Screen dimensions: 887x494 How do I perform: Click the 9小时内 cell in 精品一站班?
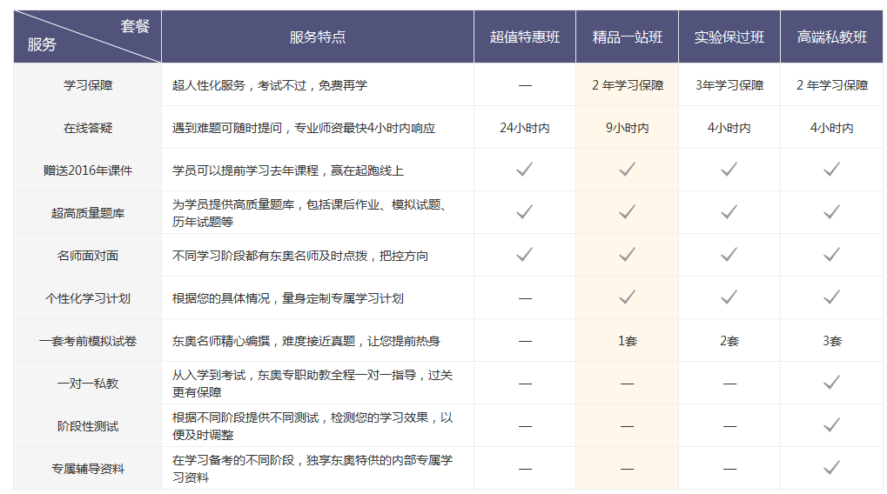(627, 128)
